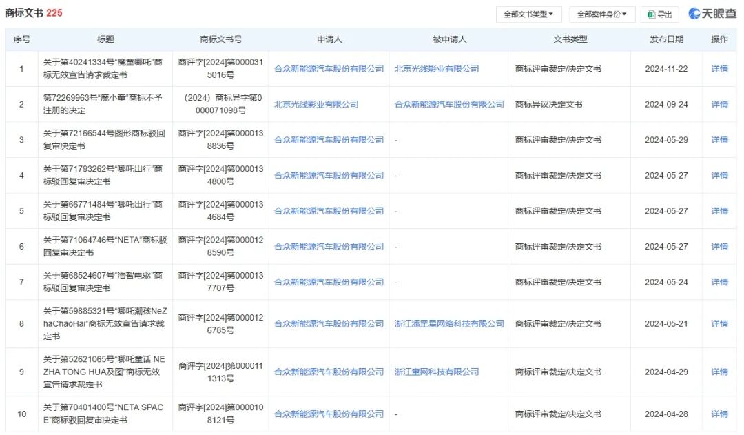Open applicant link in row 4
Screen dimensions: 744x435
point(329,176)
